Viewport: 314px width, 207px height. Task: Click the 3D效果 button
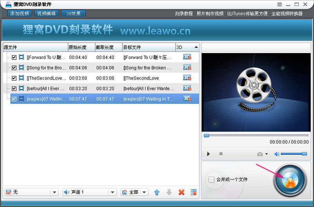73,14
